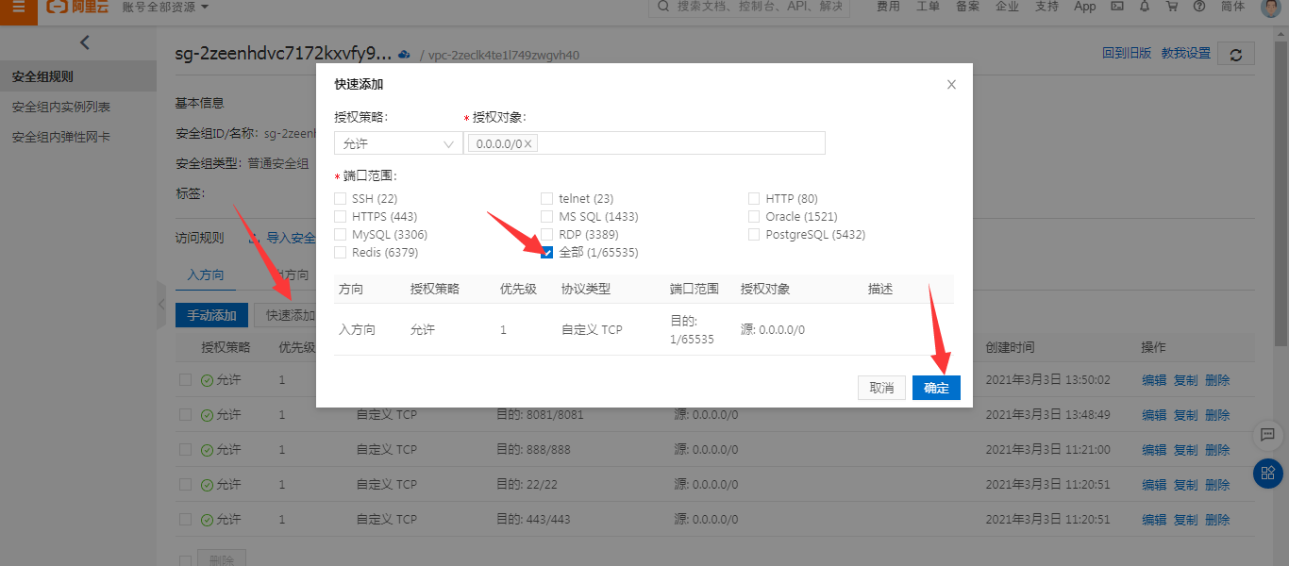Check the HTTP (80) port
1289x566 pixels.
click(754, 199)
